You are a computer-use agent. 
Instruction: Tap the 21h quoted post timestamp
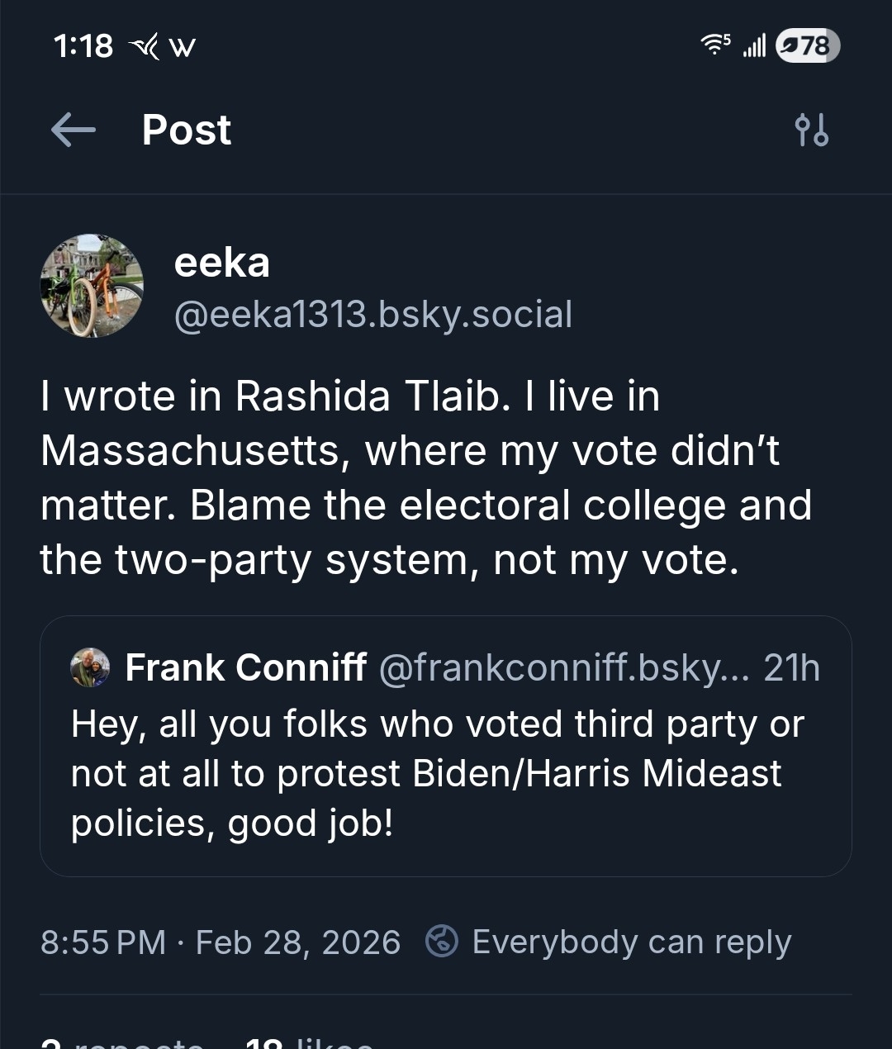(791, 667)
